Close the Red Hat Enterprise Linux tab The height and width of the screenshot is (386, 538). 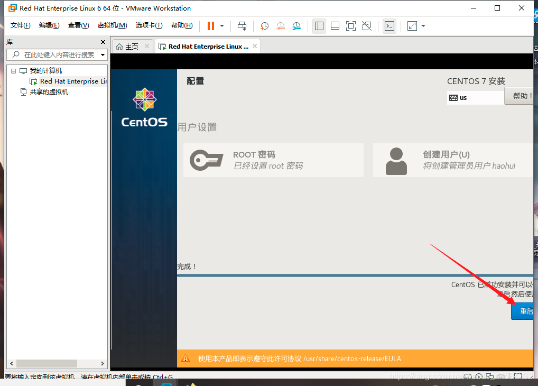[255, 46]
